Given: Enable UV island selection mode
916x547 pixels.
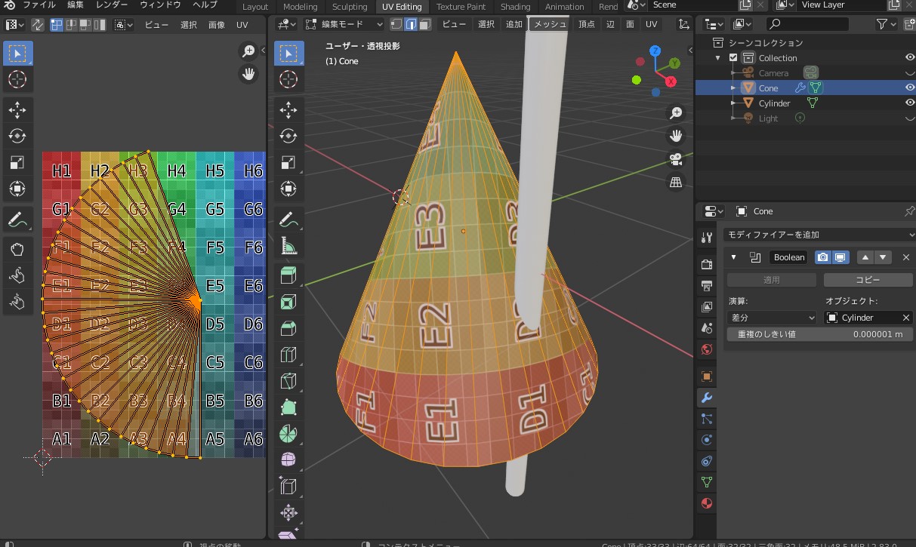Looking at the screenshot, I should click(x=98, y=24).
